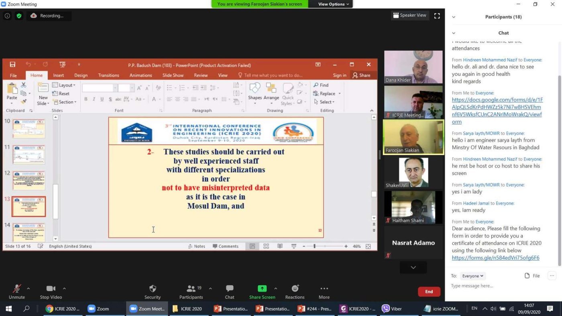Open the Reactions smiley icon
The image size is (562, 316).
click(x=295, y=288)
